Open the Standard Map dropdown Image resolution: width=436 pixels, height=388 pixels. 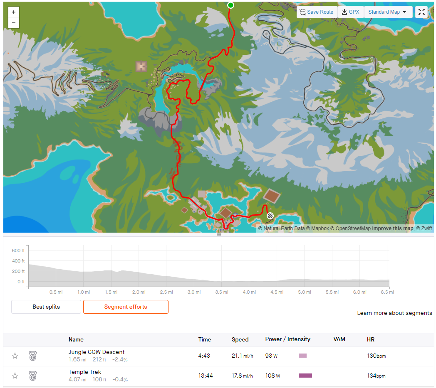(x=388, y=12)
